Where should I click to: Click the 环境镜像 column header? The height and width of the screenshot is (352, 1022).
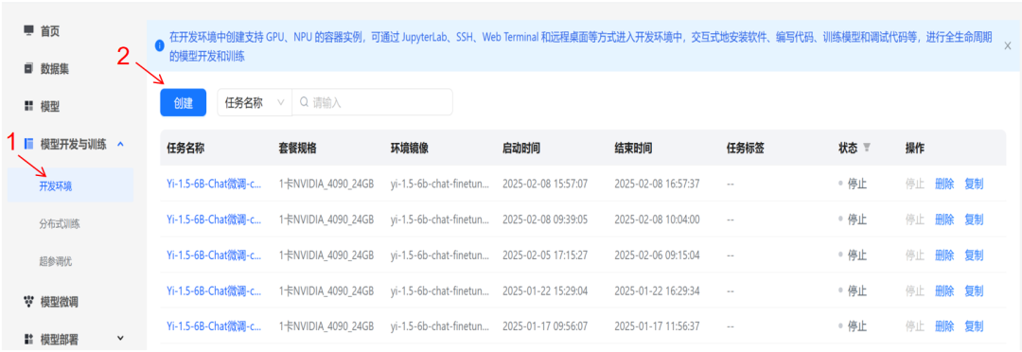410,148
